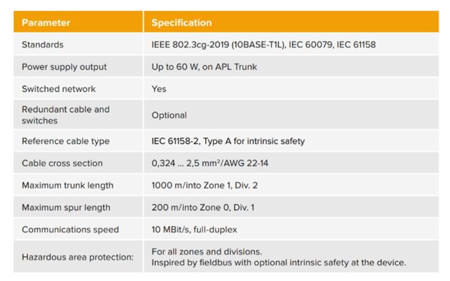Image resolution: width=450 pixels, height=281 pixels.
Task: Click the Specification column header
Action: pos(181,23)
